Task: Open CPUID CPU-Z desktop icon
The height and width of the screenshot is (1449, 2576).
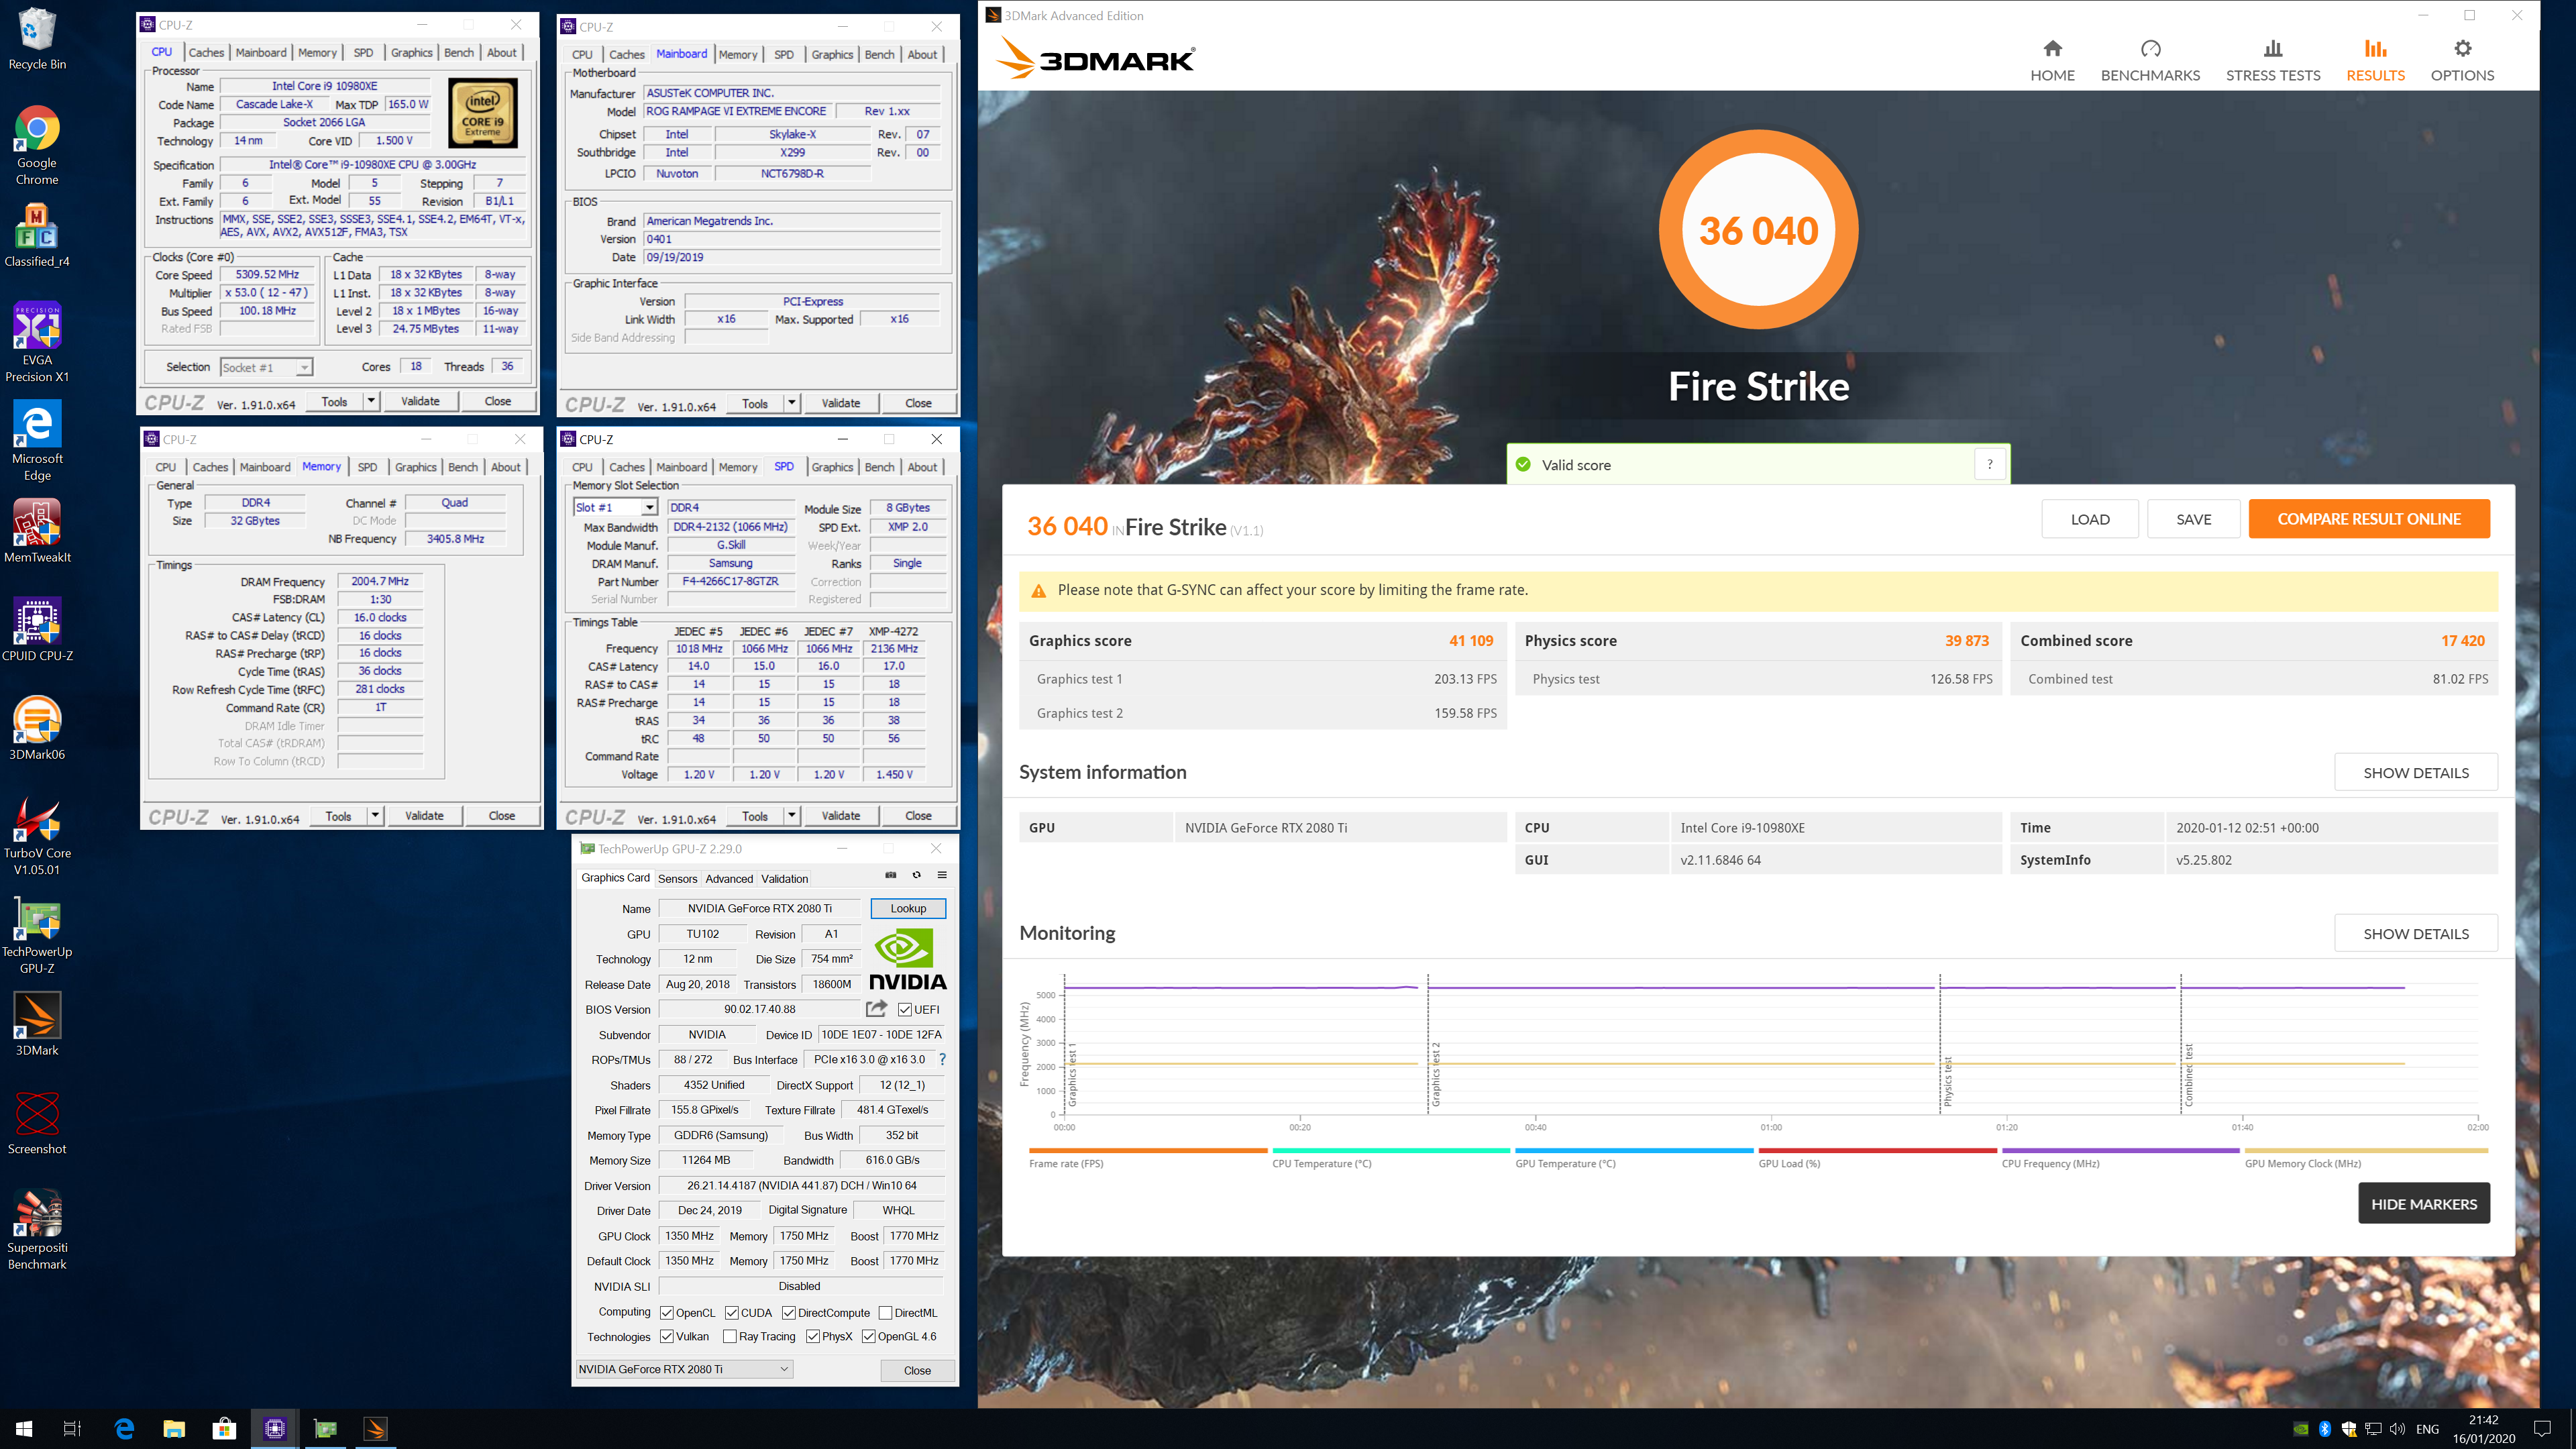Action: (x=37, y=630)
